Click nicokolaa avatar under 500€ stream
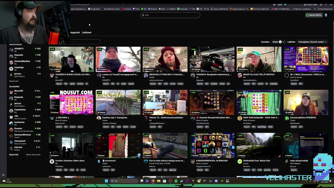The image size is (334, 188). pyautogui.click(x=240, y=118)
